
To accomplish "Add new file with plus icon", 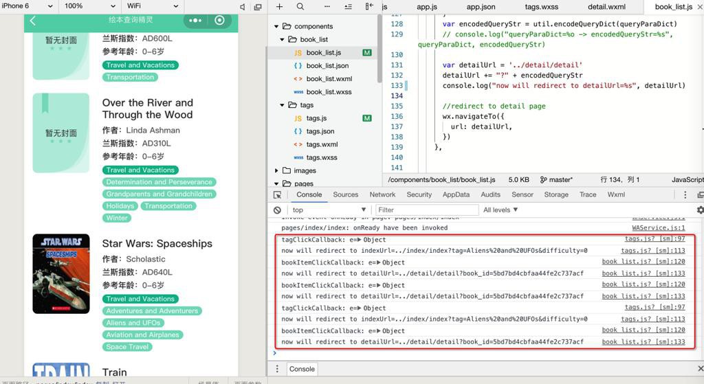I will click(x=279, y=6).
